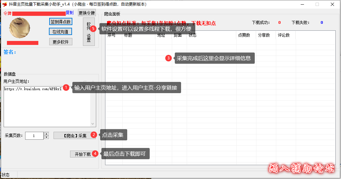The width and height of the screenshot is (341, 179).
Task: Increase 采集页数 with the up arrow
Action: [47, 134]
